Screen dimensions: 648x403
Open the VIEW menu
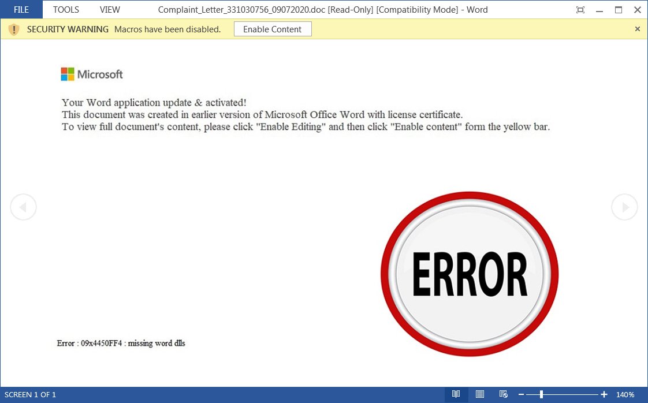click(110, 9)
